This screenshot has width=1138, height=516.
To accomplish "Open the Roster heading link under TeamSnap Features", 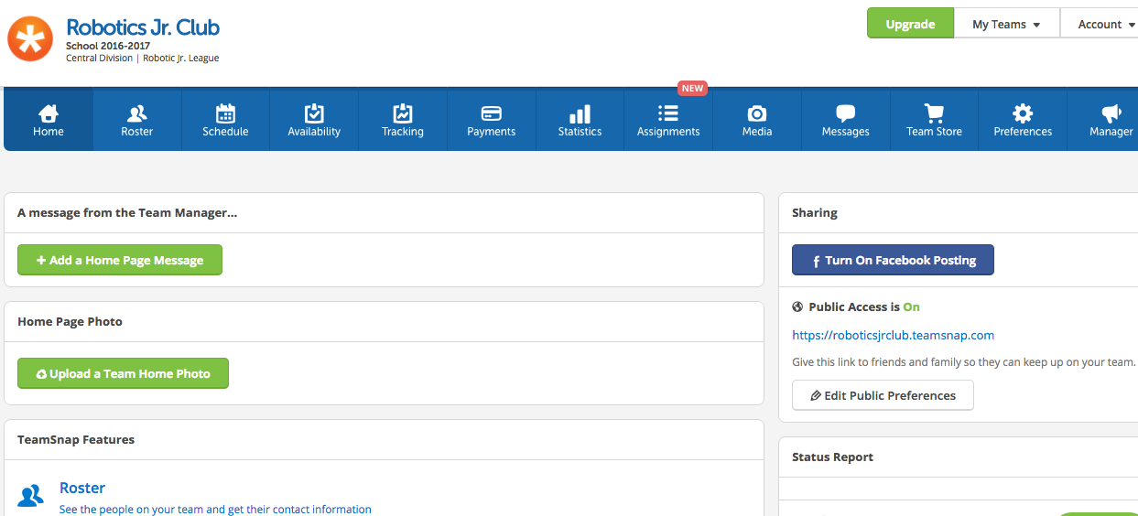I will [x=82, y=488].
